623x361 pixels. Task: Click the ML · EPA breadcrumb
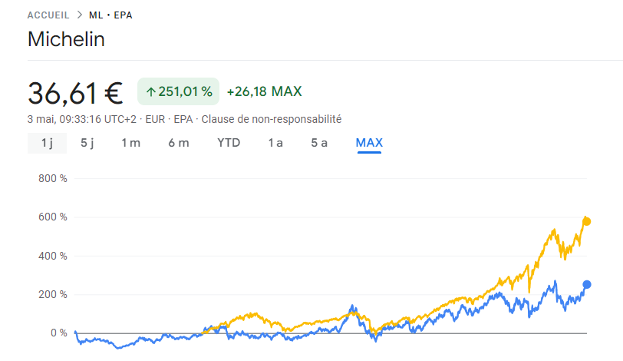(x=110, y=15)
